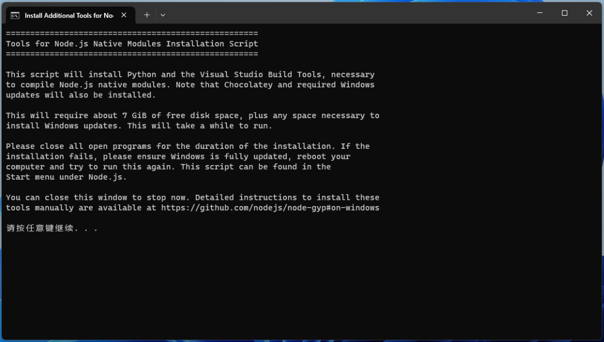This screenshot has height=342, width=604.
Task: Expand the new tab profile dropdown chevron
Action: (x=163, y=15)
